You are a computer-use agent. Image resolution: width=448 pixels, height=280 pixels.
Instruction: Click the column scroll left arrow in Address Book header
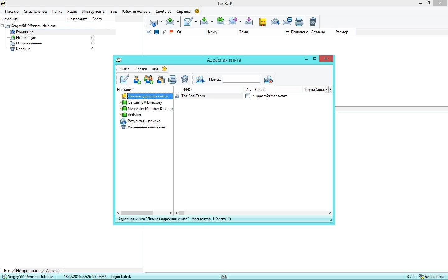pyautogui.click(x=327, y=89)
